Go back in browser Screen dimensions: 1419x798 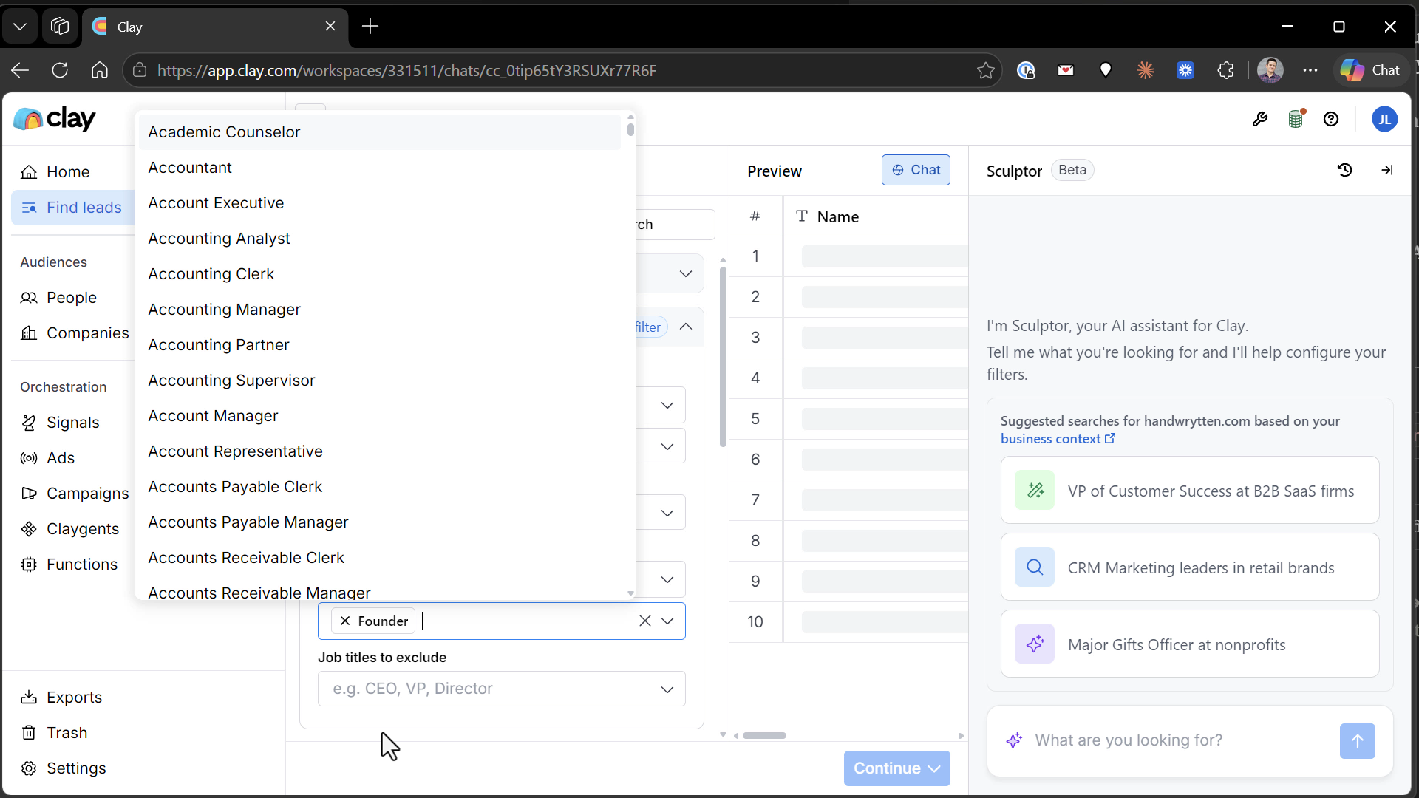[20, 70]
